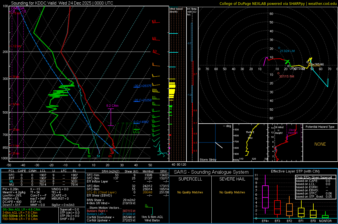
Task: Select the MU parcel row
Action: 43,184
